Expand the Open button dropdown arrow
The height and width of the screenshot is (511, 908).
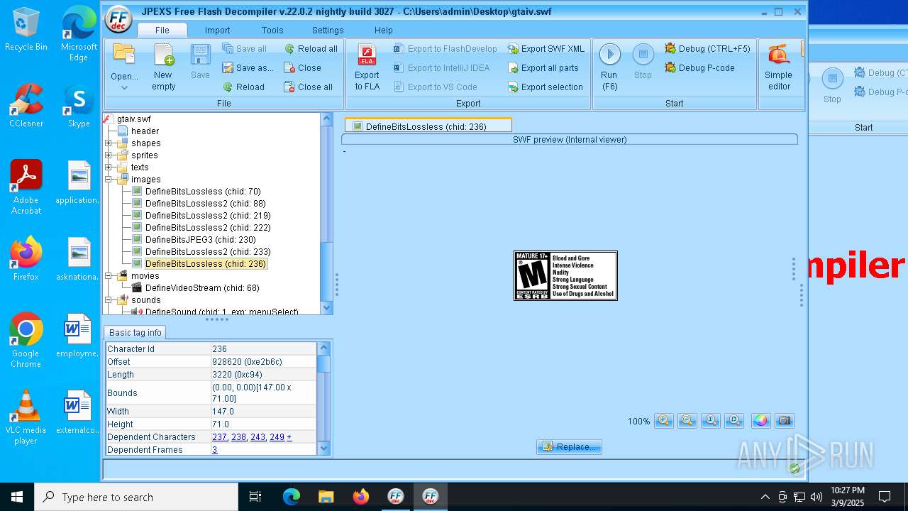124,87
